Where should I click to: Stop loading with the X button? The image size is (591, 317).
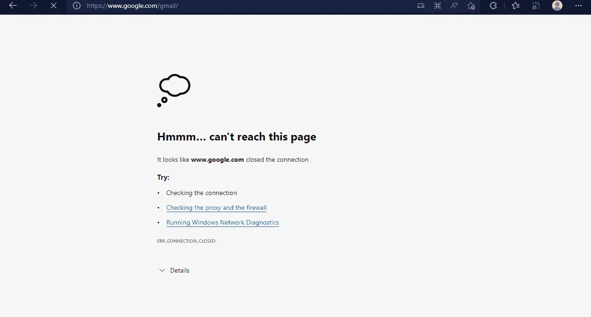(x=54, y=6)
